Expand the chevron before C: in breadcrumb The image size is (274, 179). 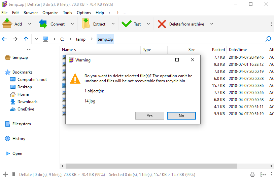point(54,39)
